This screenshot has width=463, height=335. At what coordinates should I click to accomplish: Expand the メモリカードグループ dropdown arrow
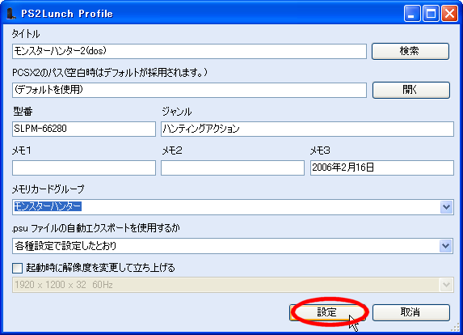[x=446, y=207]
